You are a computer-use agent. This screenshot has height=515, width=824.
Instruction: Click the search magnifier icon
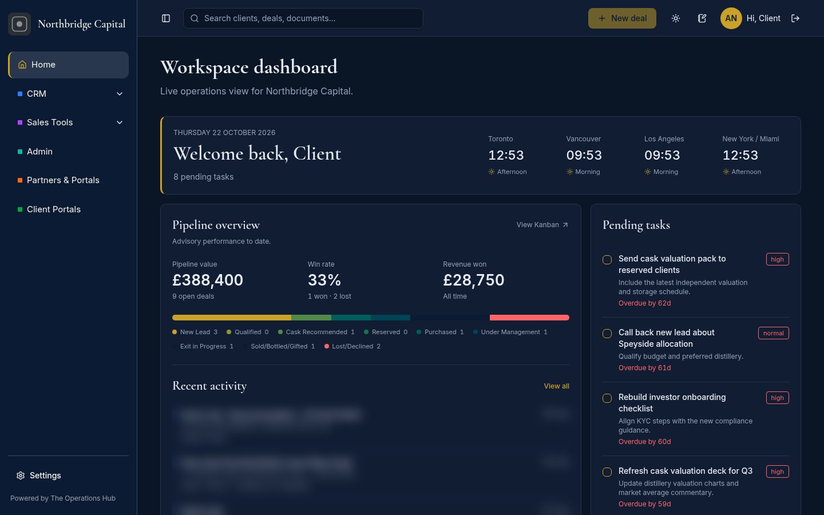(x=195, y=18)
